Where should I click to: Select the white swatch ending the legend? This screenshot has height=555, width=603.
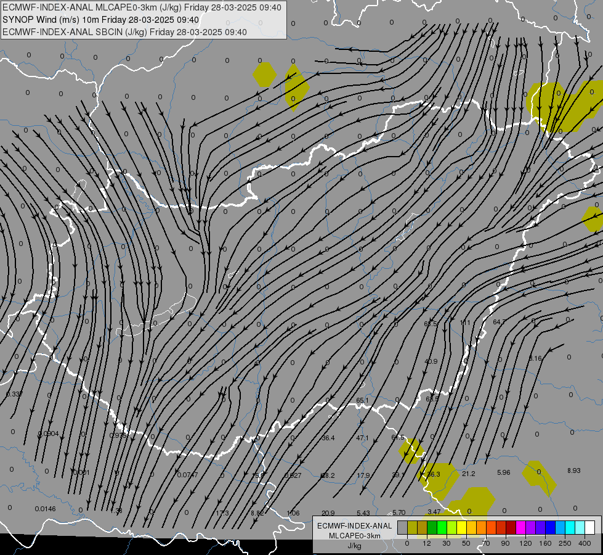tap(590, 527)
